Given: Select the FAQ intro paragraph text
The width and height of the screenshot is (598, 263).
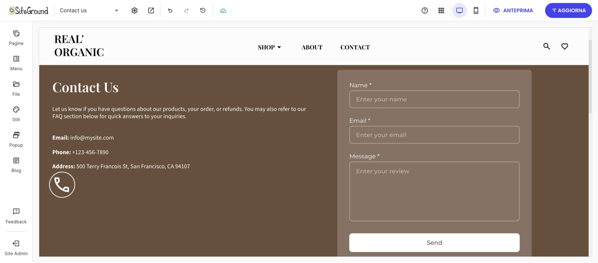Looking at the screenshot, I should (x=179, y=113).
